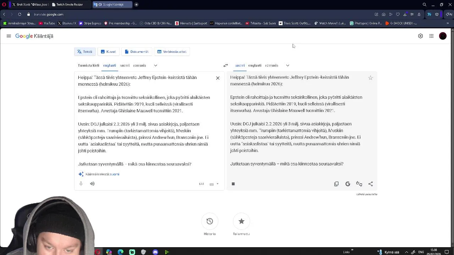This screenshot has width=454, height=255.
Task: Open Kylmä sää weather widget
Action: tap(389, 252)
